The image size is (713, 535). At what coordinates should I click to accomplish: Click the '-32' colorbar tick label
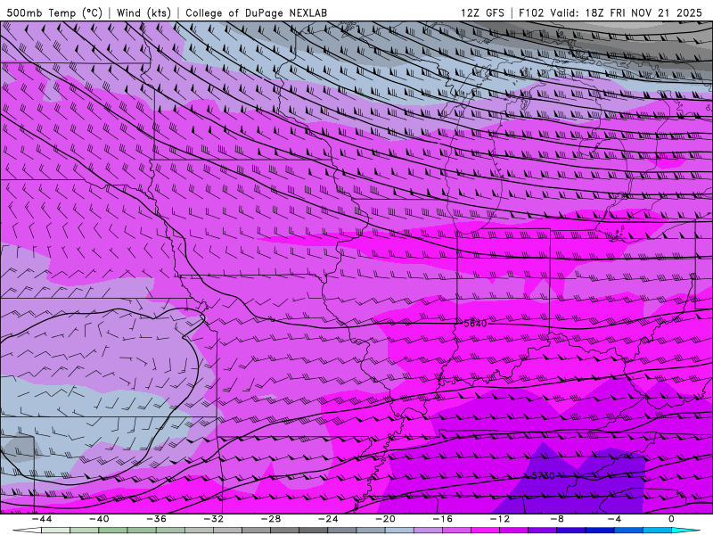pos(214,519)
